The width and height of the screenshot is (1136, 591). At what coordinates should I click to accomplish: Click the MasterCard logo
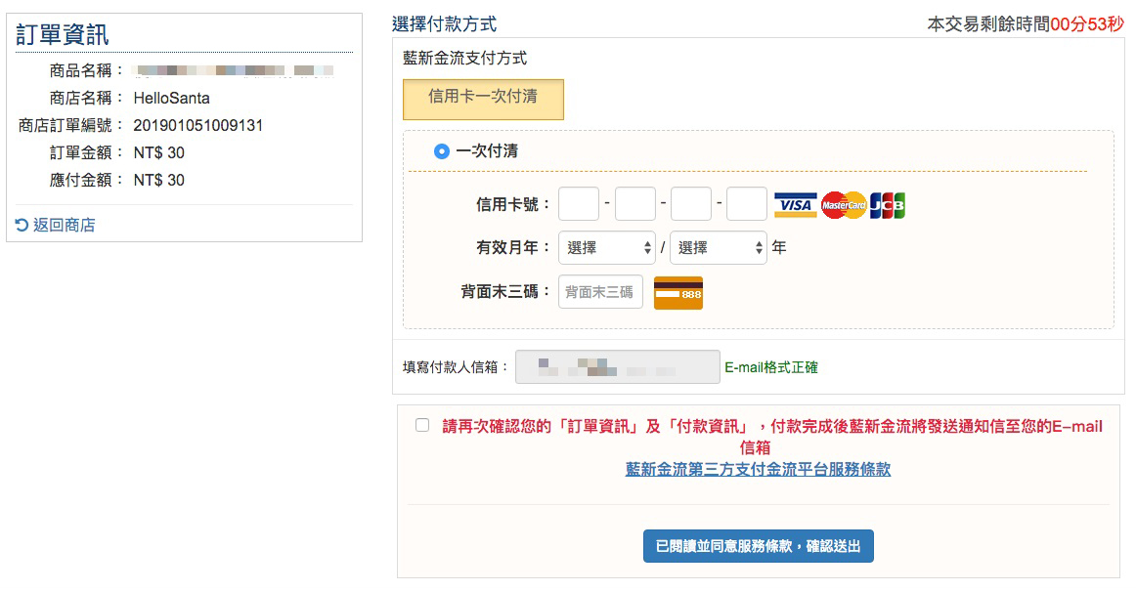pyautogui.click(x=844, y=205)
